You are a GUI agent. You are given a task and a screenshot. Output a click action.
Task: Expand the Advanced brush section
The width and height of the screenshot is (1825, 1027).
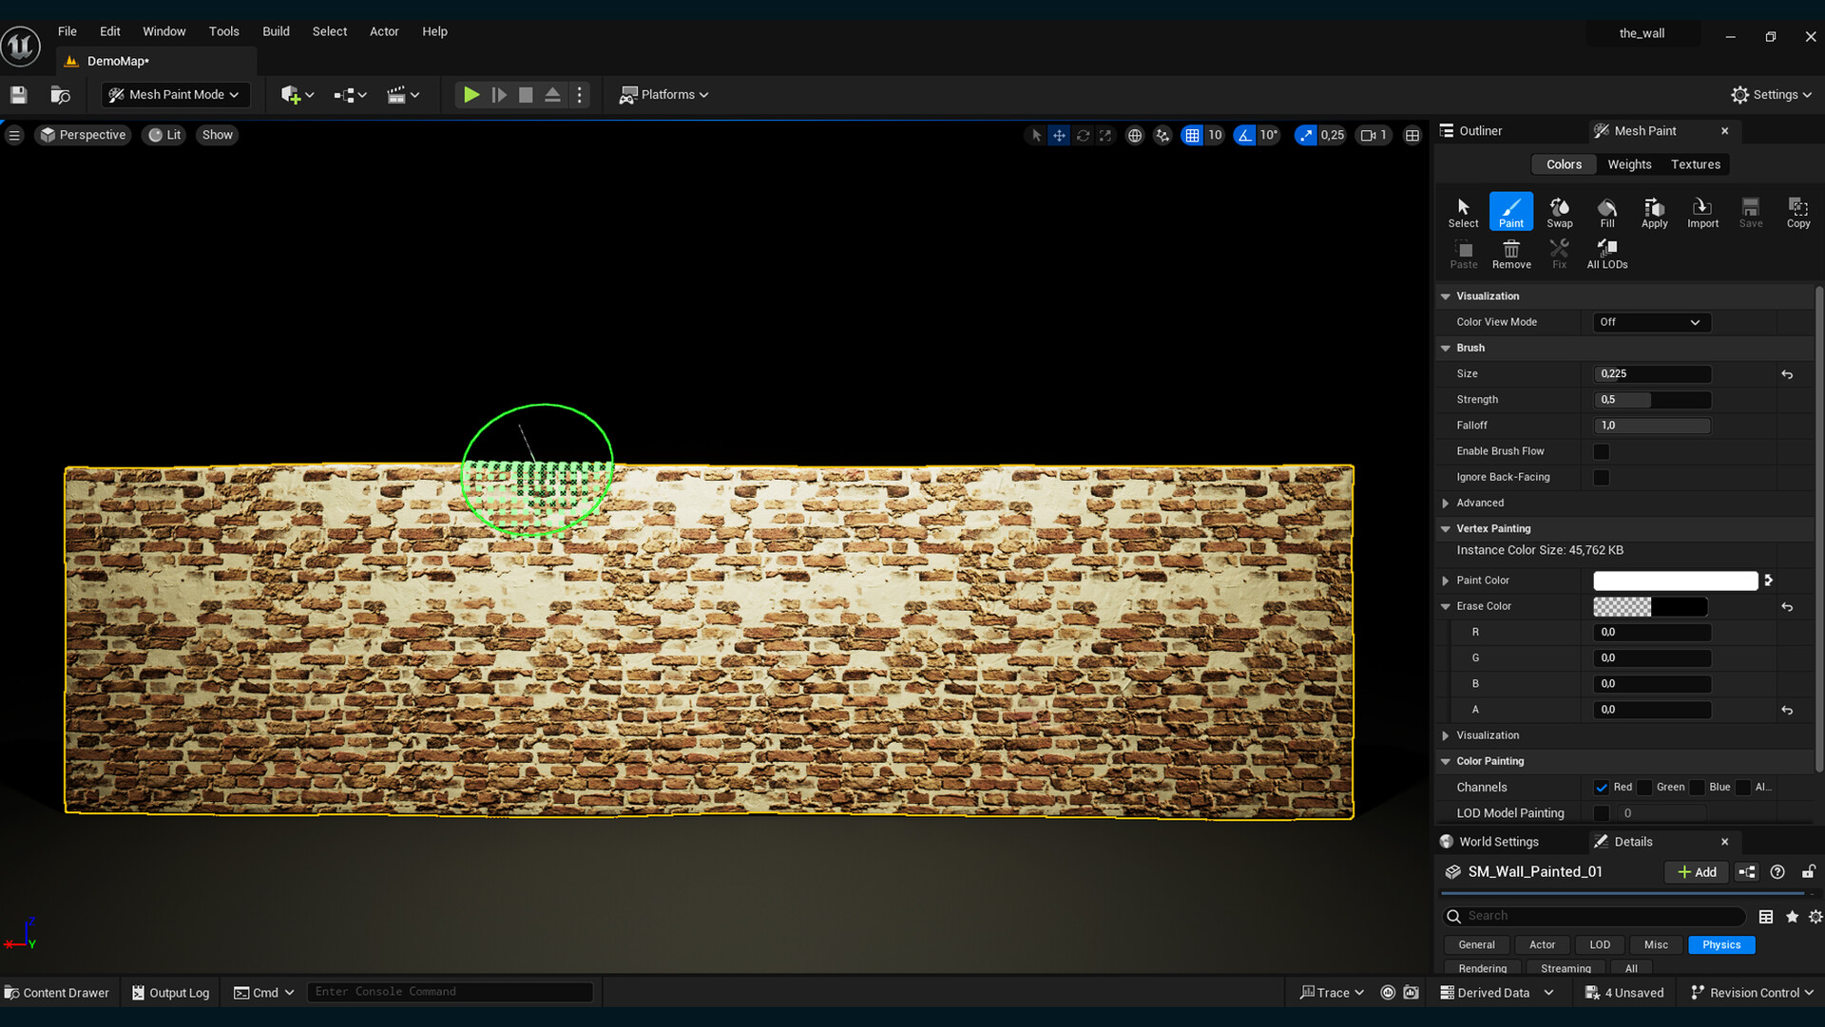1446,504
